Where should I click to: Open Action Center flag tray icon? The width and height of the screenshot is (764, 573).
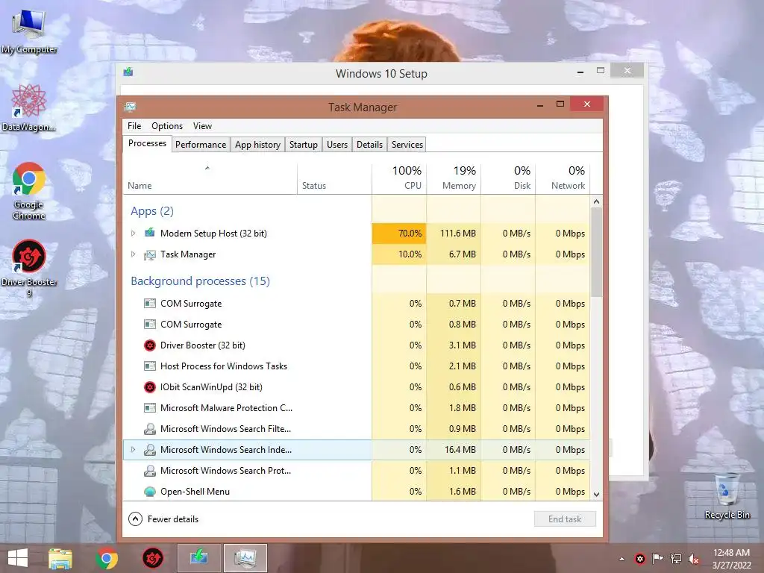click(657, 559)
